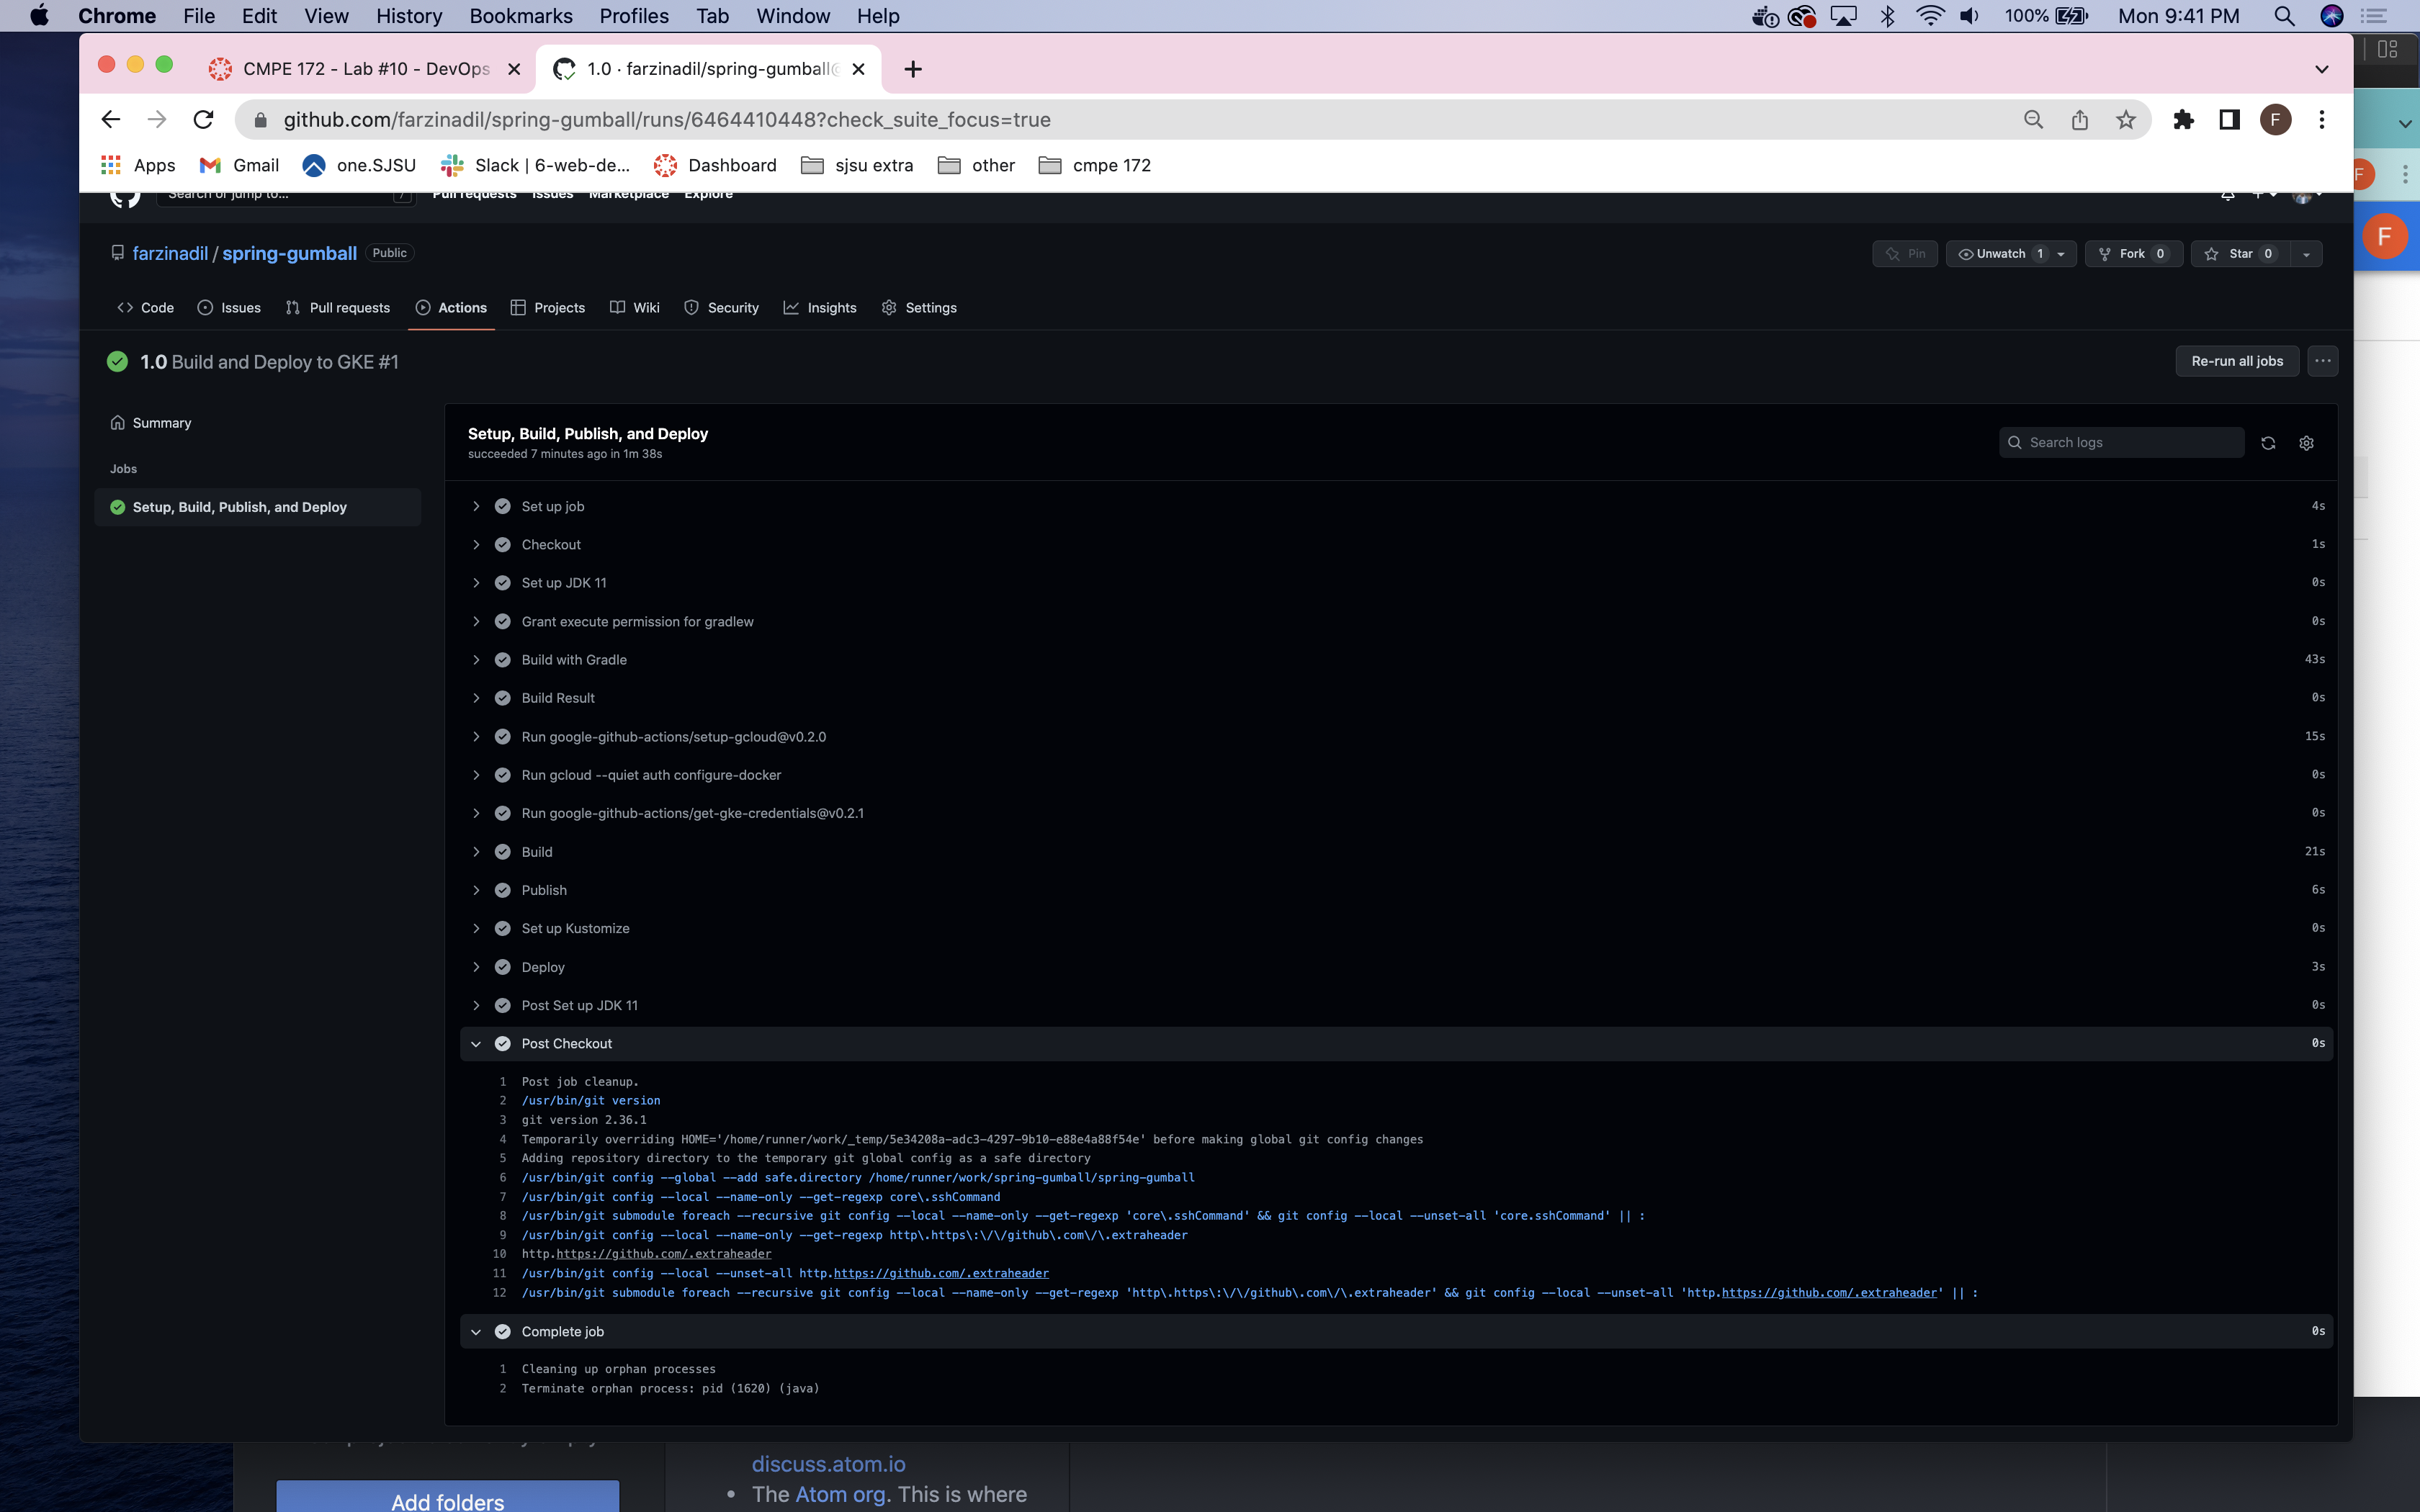Click the bookmark star in address bar
Screen dimensions: 2420x1512
(x=2126, y=120)
